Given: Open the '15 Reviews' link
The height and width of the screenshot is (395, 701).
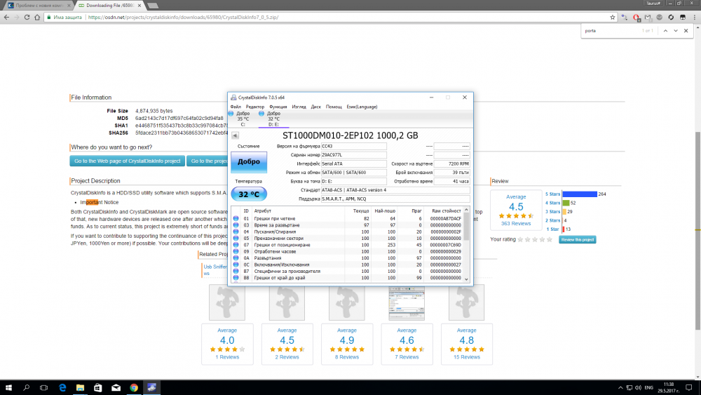Looking at the screenshot, I should click(466, 357).
